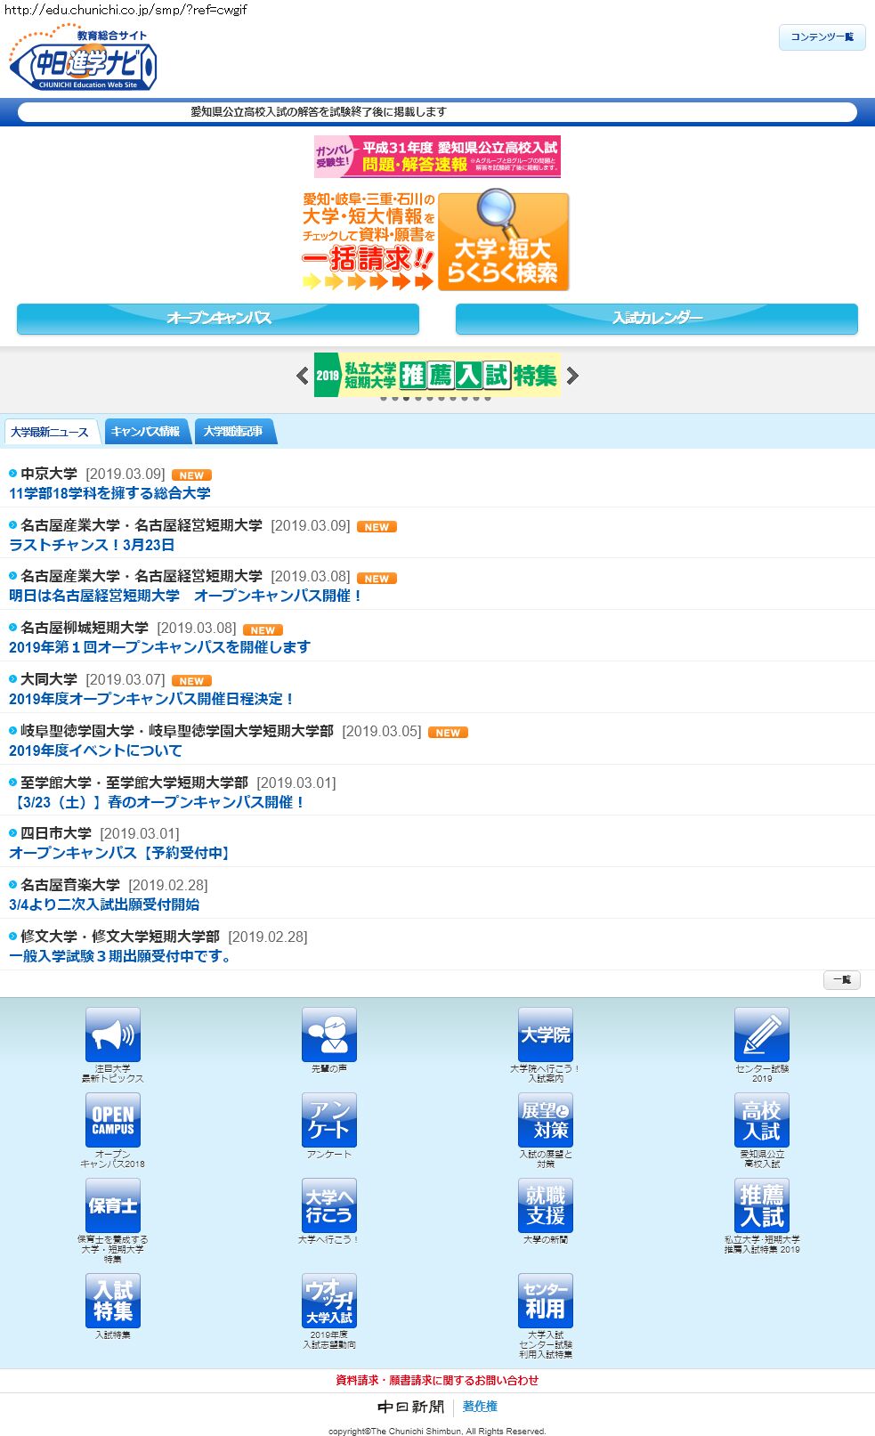Open link ラストチャンス！3月23日

click(x=92, y=545)
